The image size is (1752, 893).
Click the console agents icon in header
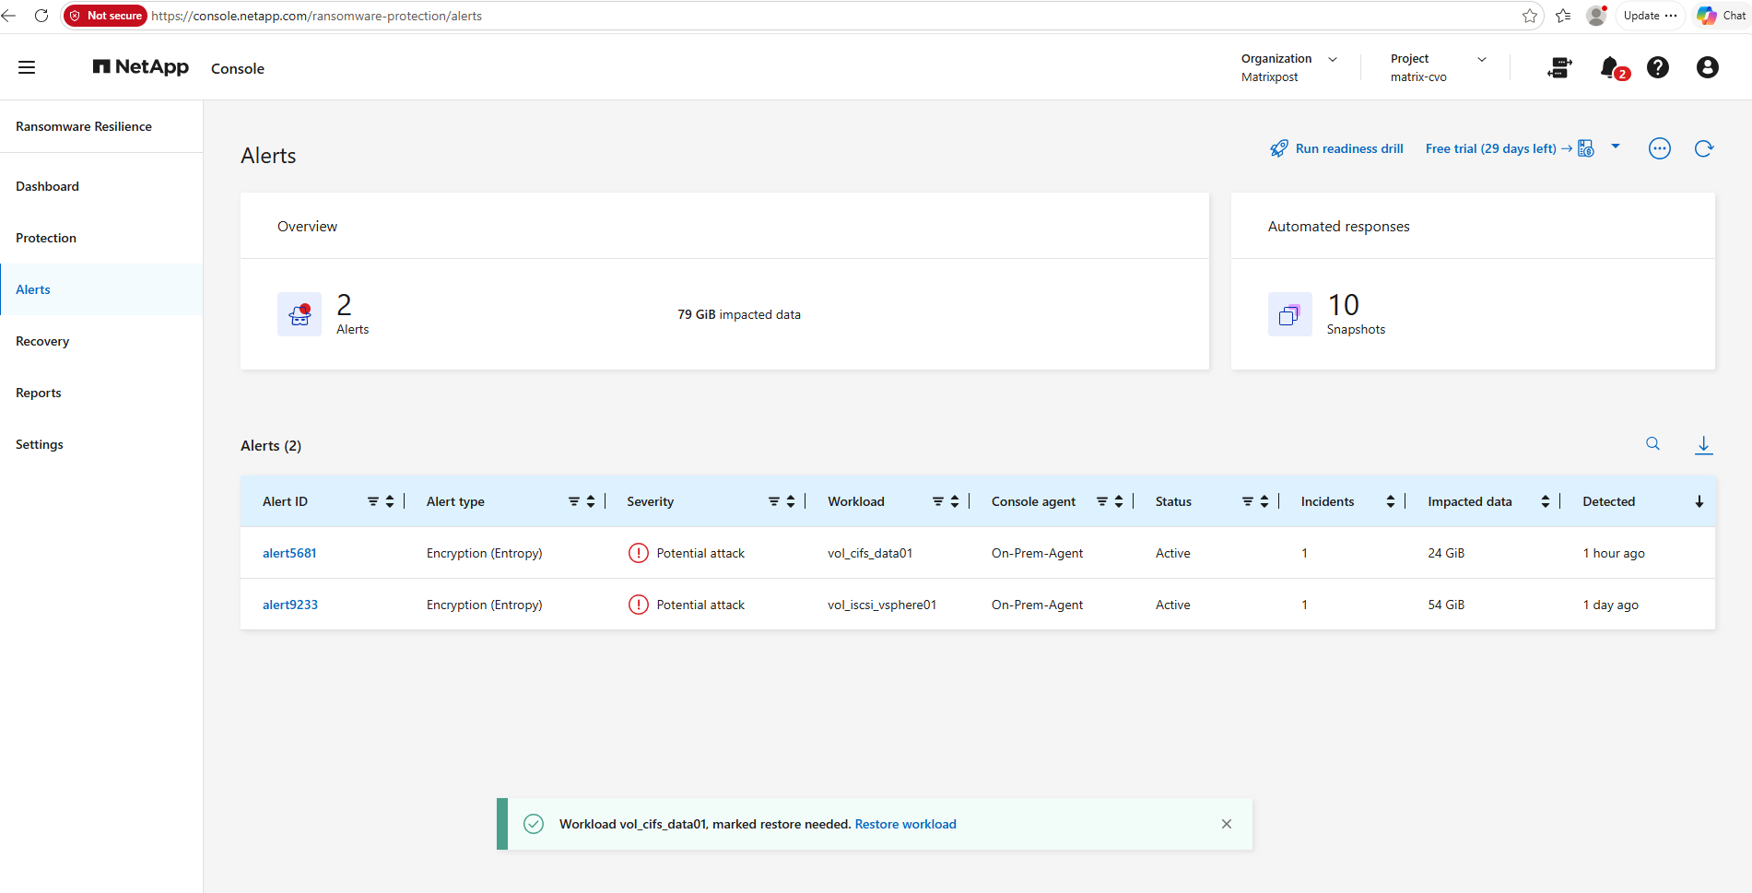pyautogui.click(x=1559, y=67)
